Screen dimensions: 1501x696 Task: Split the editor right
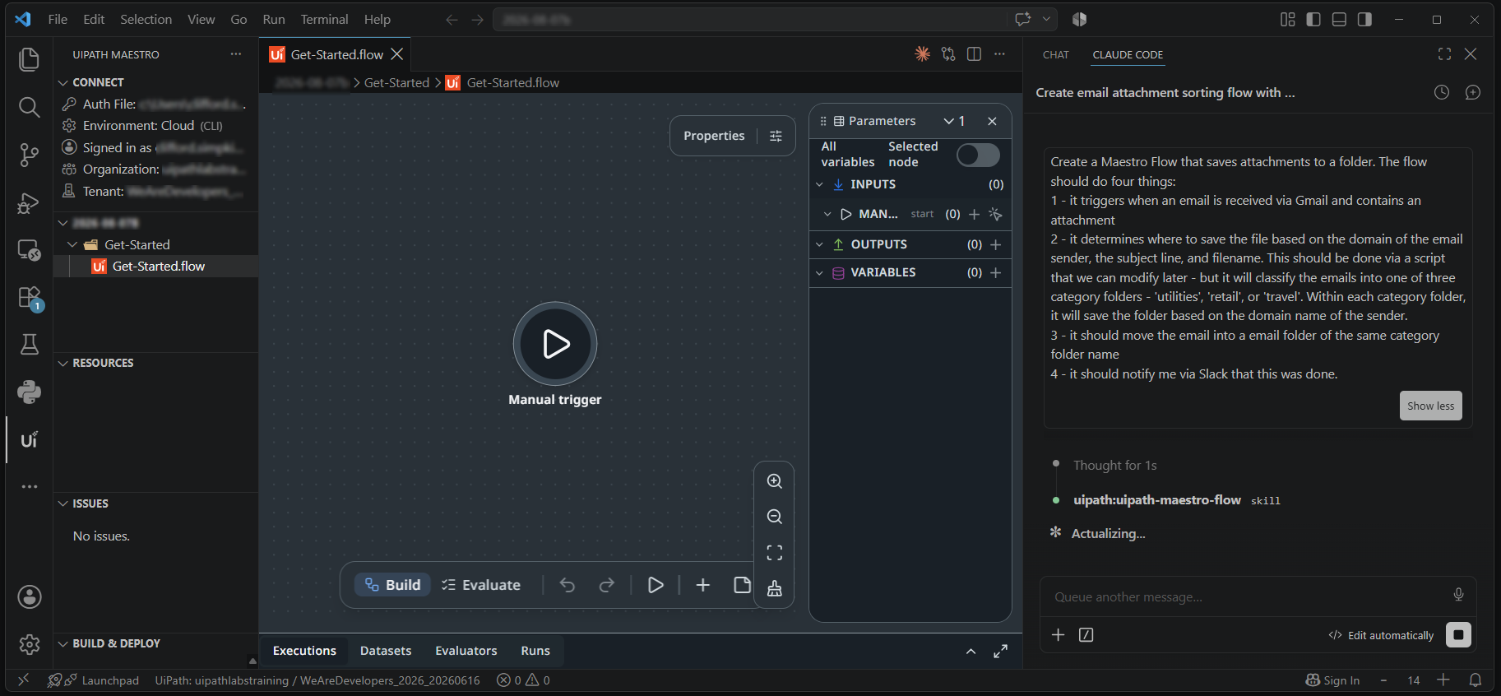[x=974, y=54]
